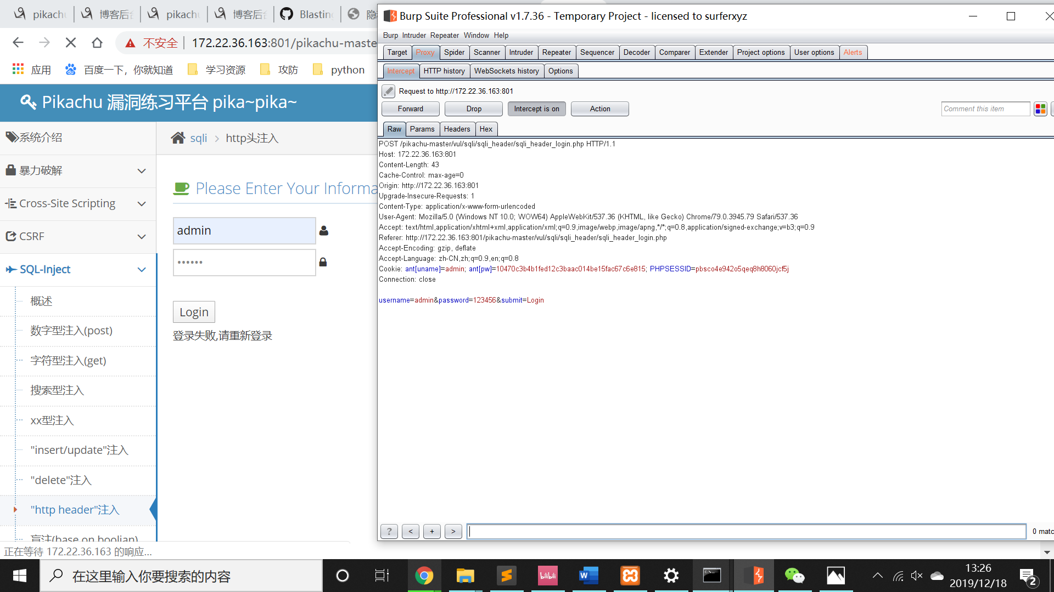Click the search input field in Burp

[x=746, y=531]
